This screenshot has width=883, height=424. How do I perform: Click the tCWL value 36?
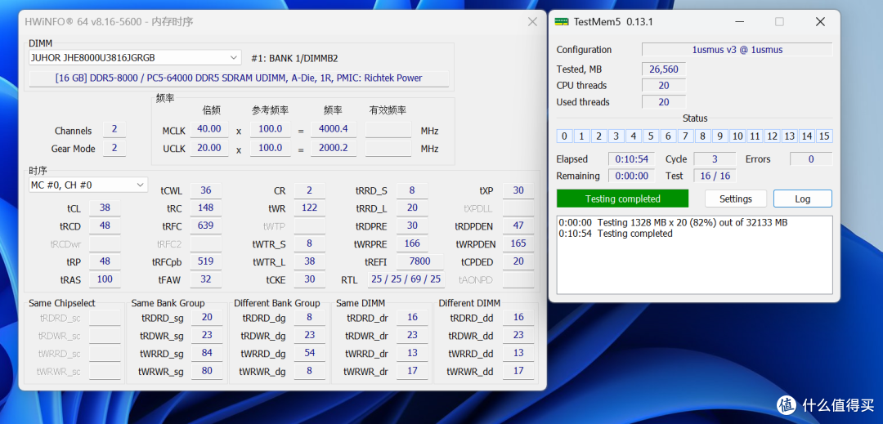click(x=205, y=190)
